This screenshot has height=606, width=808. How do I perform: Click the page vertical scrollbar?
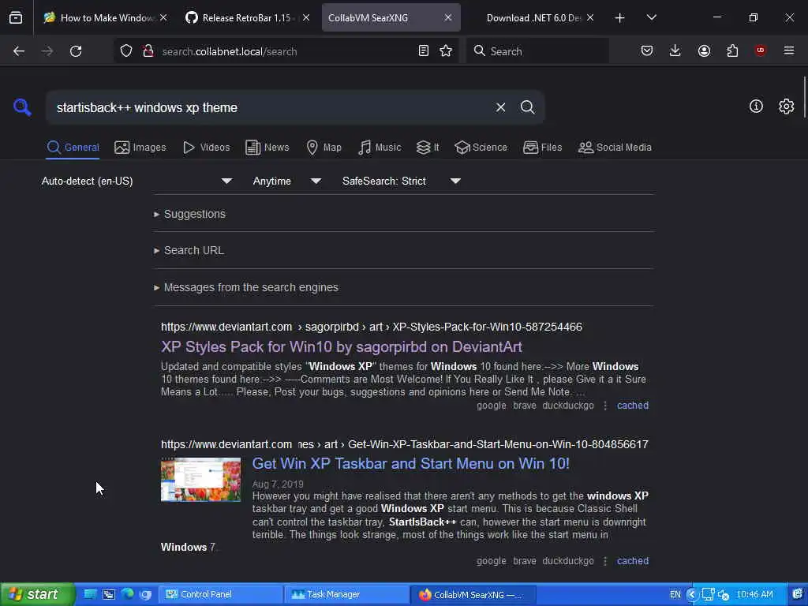coord(804,97)
